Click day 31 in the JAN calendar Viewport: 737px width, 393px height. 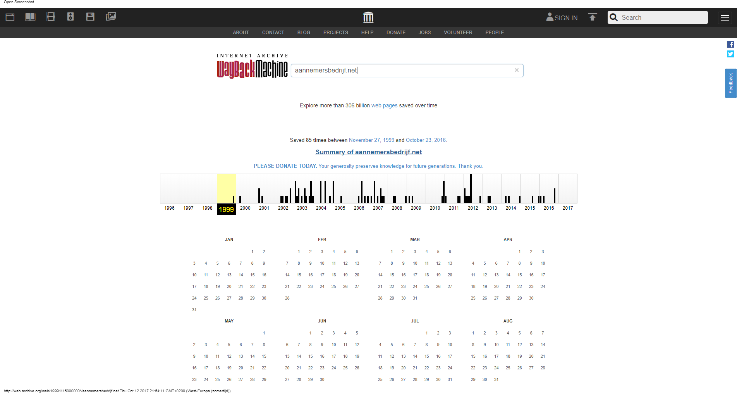pos(194,310)
